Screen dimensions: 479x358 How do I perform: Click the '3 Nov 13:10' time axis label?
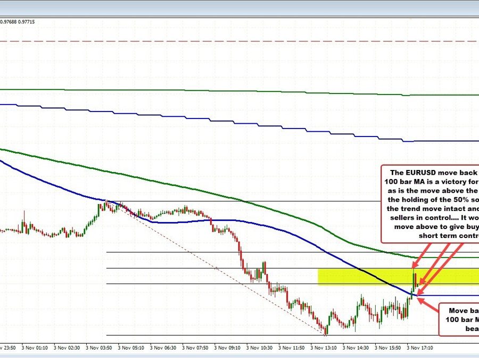click(324, 347)
